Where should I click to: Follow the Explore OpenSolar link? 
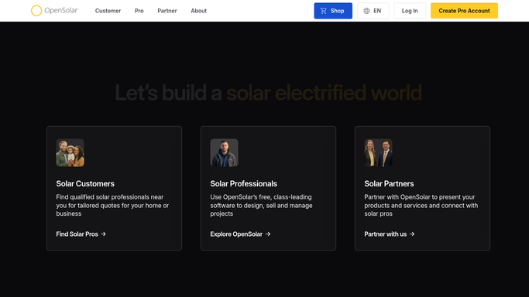click(x=240, y=234)
